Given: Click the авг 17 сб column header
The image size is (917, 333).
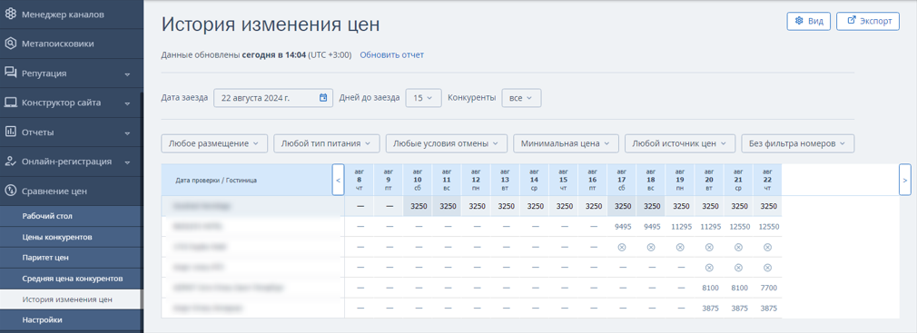Looking at the screenshot, I should [622, 180].
